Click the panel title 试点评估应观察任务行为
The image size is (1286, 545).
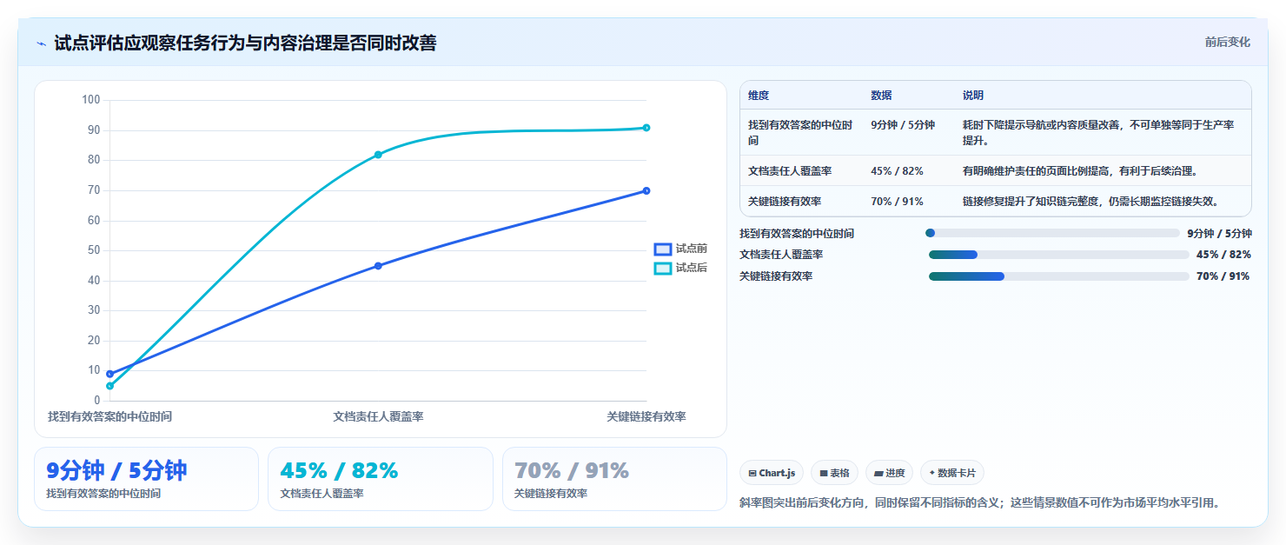pos(245,43)
